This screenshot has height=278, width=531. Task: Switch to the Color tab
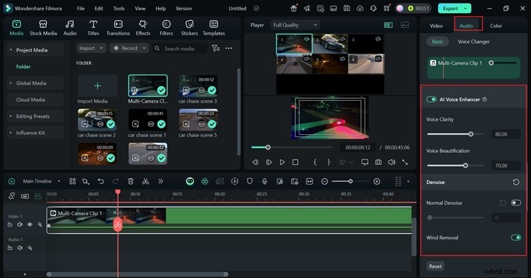coord(496,25)
